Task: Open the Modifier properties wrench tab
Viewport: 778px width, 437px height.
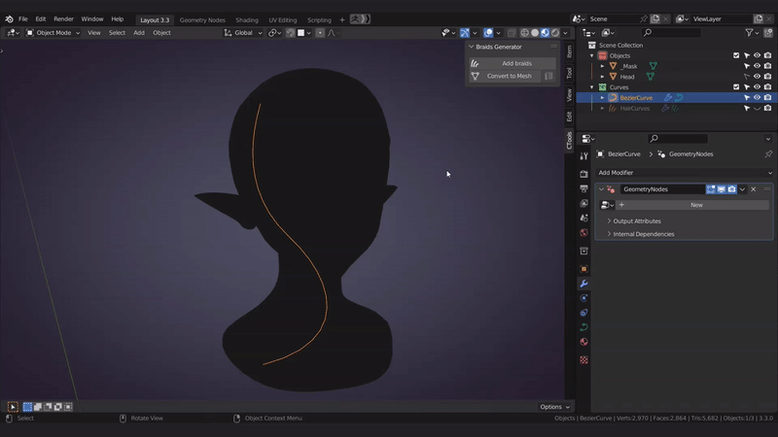Action: pos(583,284)
